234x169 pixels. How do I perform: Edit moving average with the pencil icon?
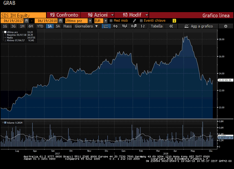tap(134, 21)
